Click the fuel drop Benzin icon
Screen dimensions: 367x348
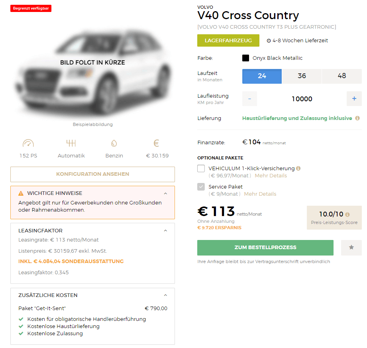pos(114,144)
